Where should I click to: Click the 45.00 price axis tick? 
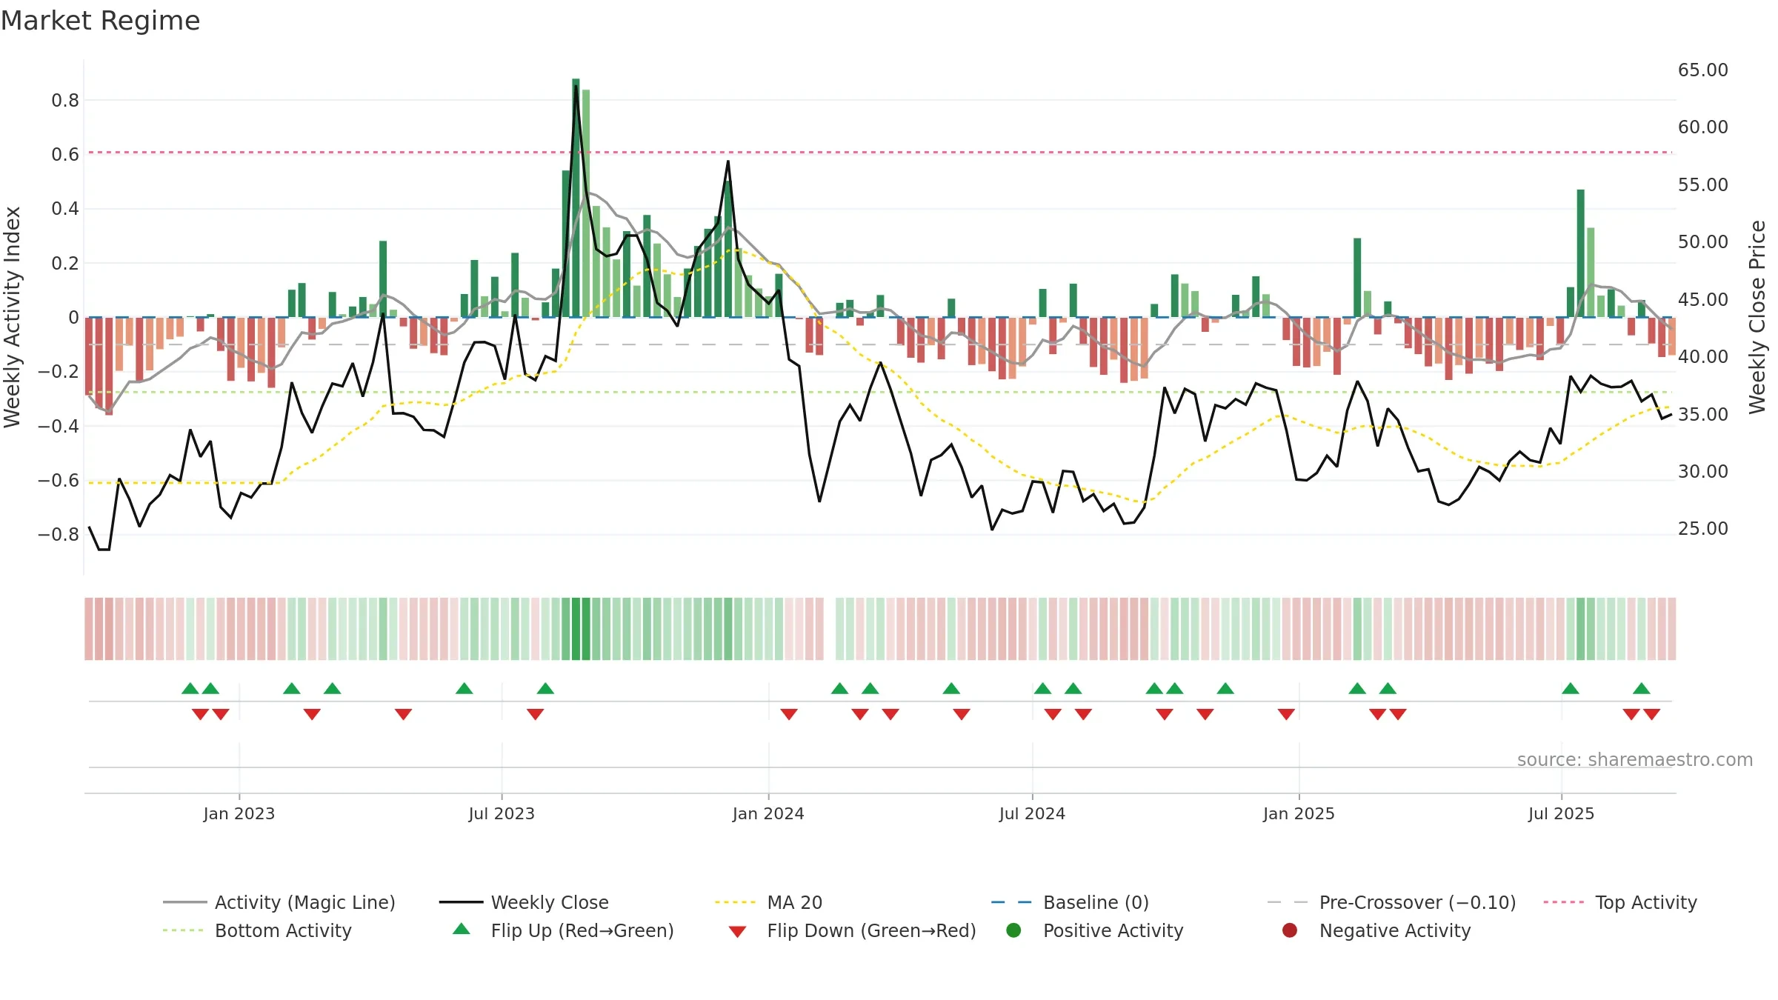click(x=1703, y=300)
